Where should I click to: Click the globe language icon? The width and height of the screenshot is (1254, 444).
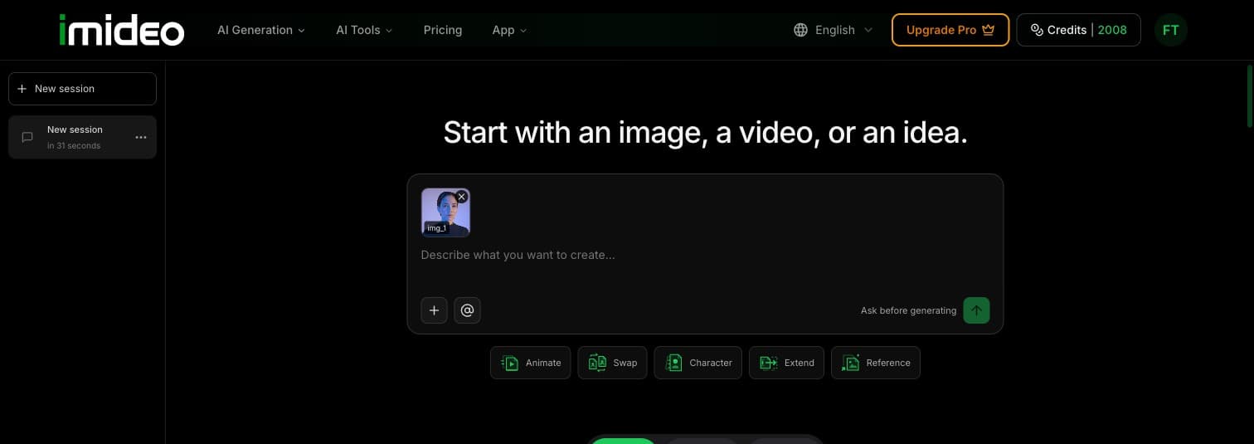pyautogui.click(x=800, y=30)
